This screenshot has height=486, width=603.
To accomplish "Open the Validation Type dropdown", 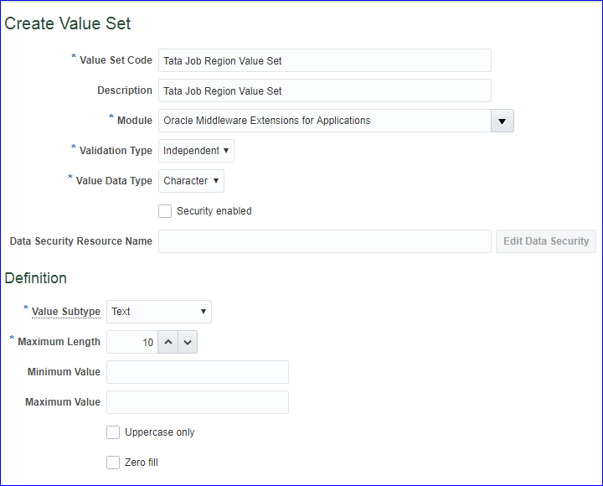I will coord(196,151).
